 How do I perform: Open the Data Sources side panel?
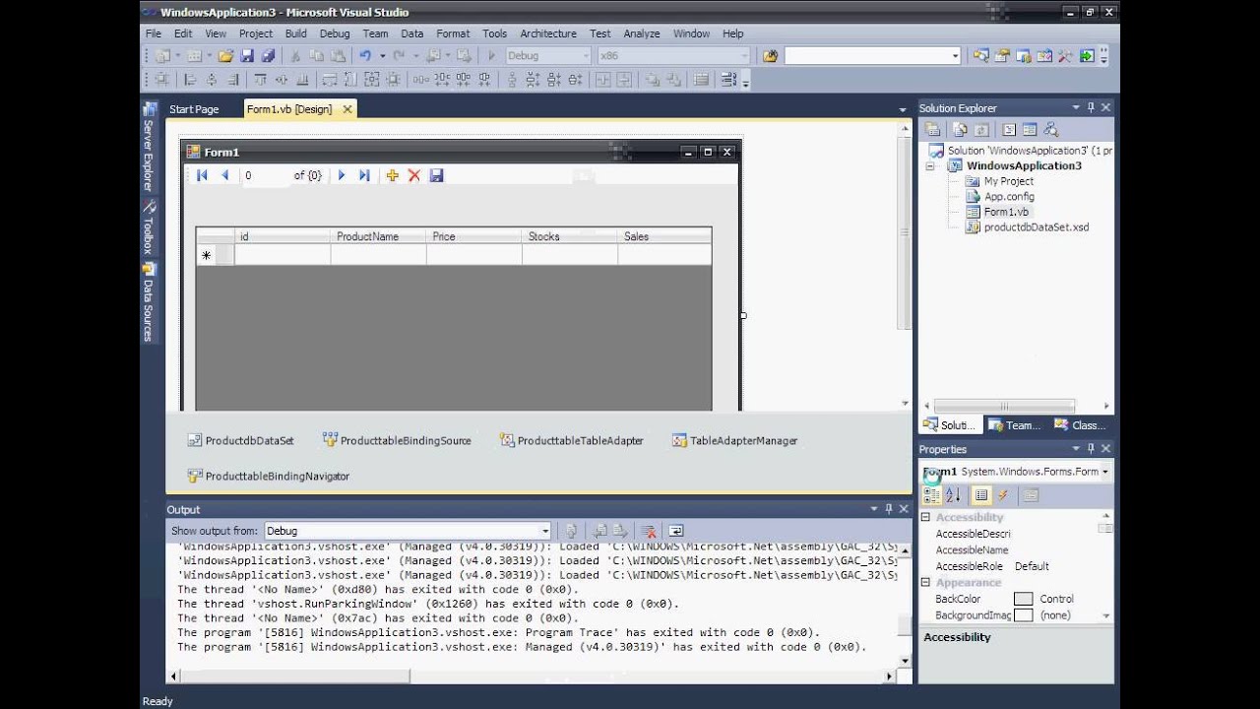[149, 301]
